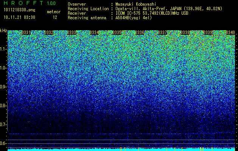This screenshot has width=238, height=151.
Task: Click the 0333 time marker
Action: click(x=72, y=32)
